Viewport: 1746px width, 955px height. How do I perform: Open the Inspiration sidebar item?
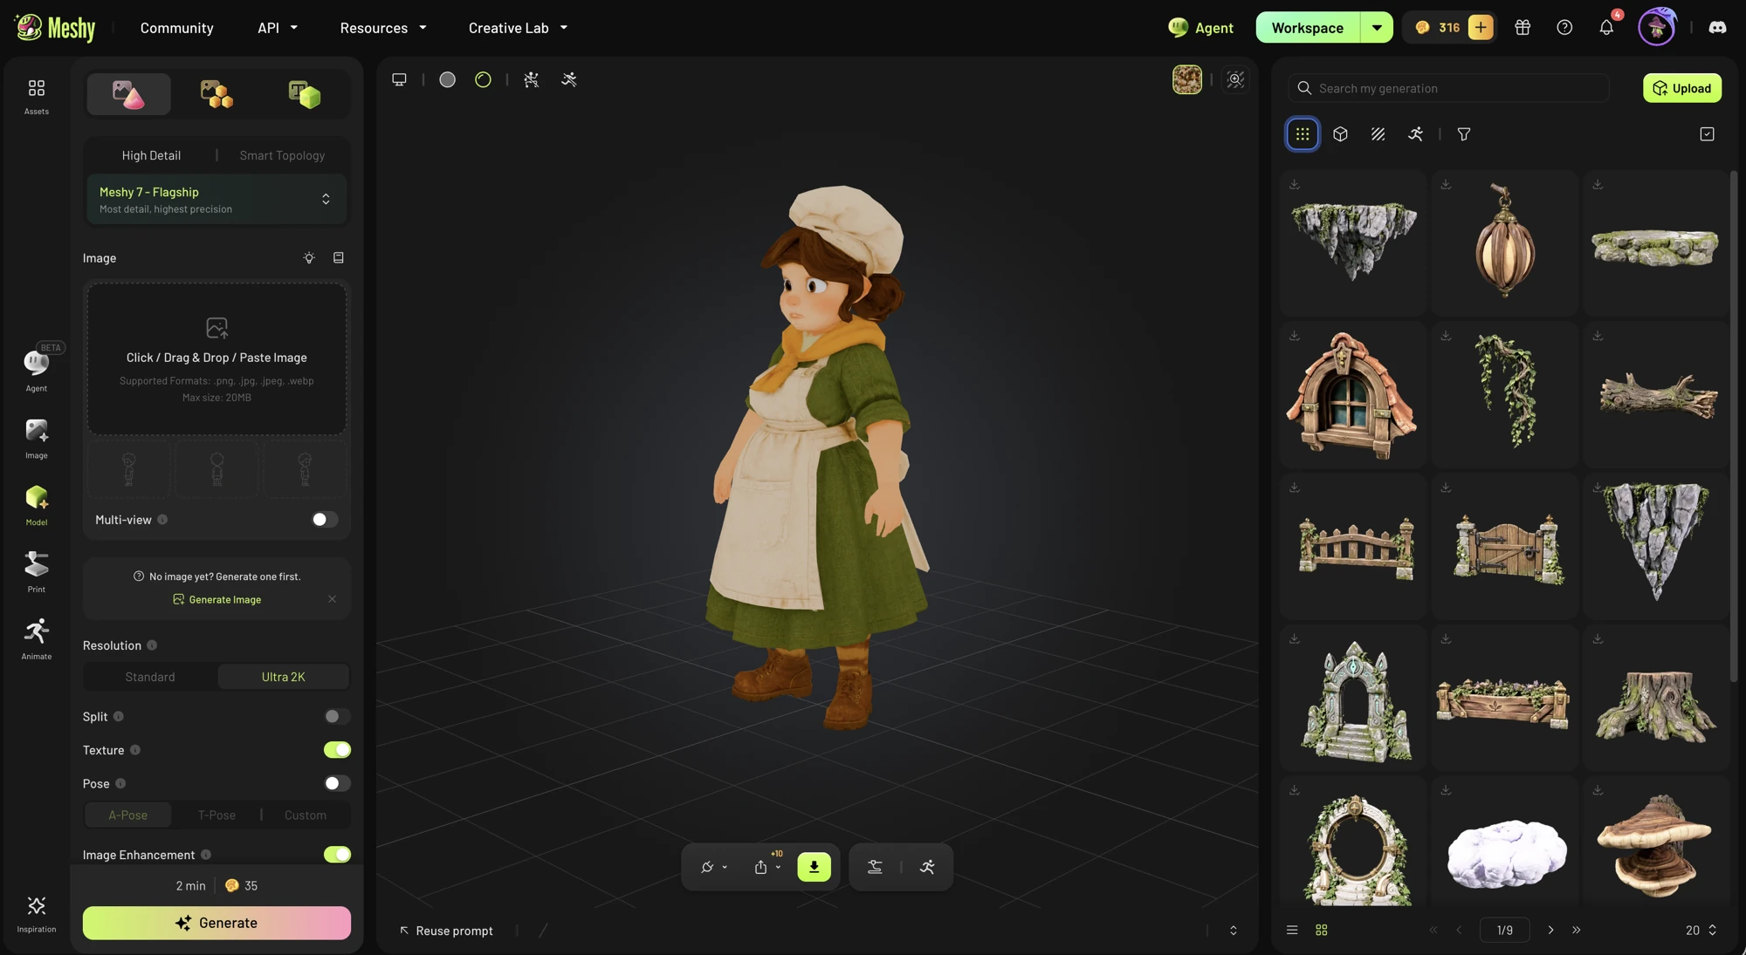point(36,912)
